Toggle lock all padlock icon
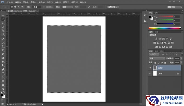The width and height of the screenshot is (184, 106). [165, 63]
